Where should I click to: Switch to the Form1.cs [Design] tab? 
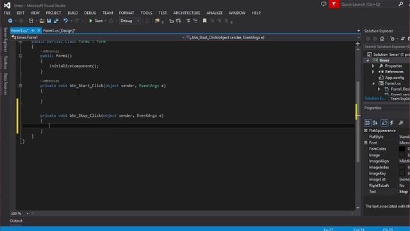[59, 31]
